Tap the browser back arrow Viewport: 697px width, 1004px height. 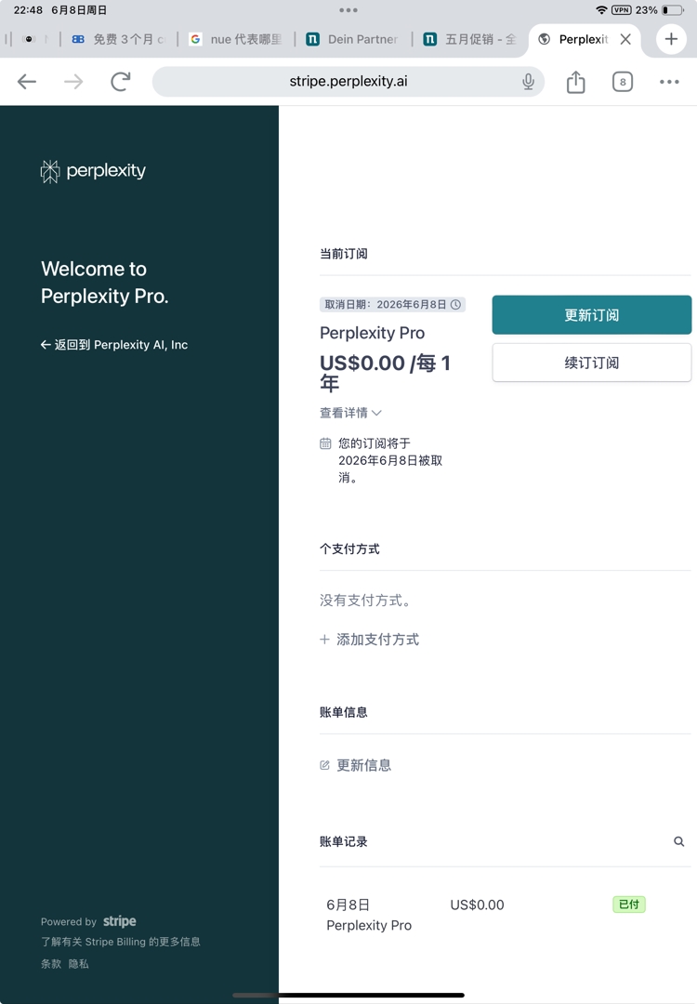[x=27, y=81]
